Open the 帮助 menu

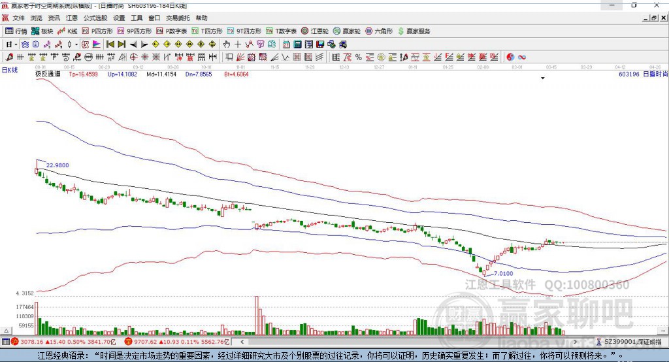pos(201,18)
